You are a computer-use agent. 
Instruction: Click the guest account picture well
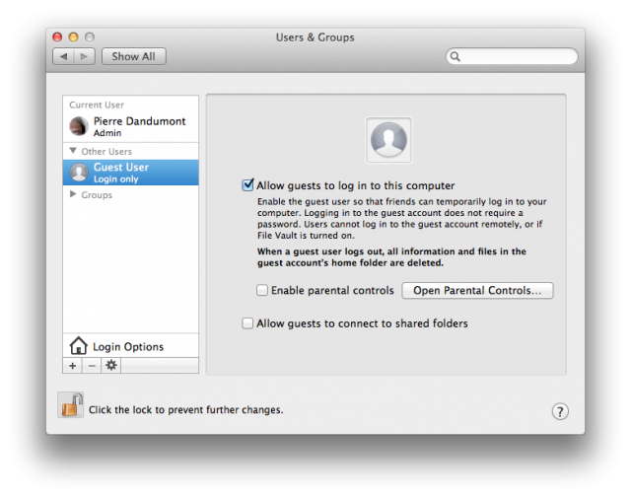pyautogui.click(x=388, y=140)
